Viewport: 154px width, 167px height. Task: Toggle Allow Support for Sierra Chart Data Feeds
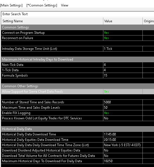(123, 92)
